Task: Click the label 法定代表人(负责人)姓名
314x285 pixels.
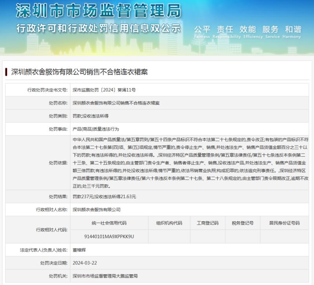Action: [44, 250]
